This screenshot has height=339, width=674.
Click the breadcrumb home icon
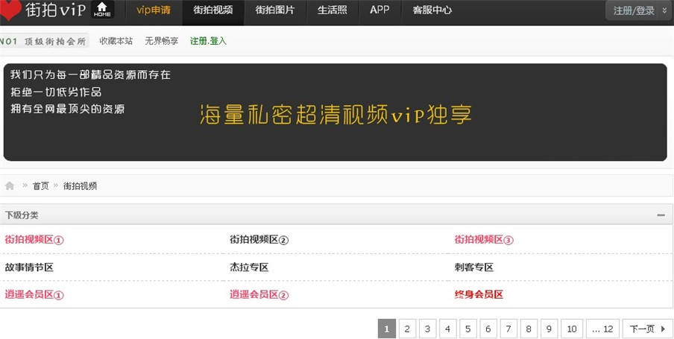pos(10,186)
